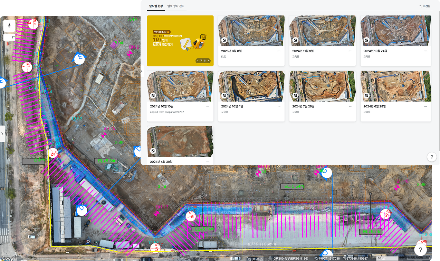Go to previous banner slide arrow
This screenshot has height=261, width=440.
(x=198, y=61)
